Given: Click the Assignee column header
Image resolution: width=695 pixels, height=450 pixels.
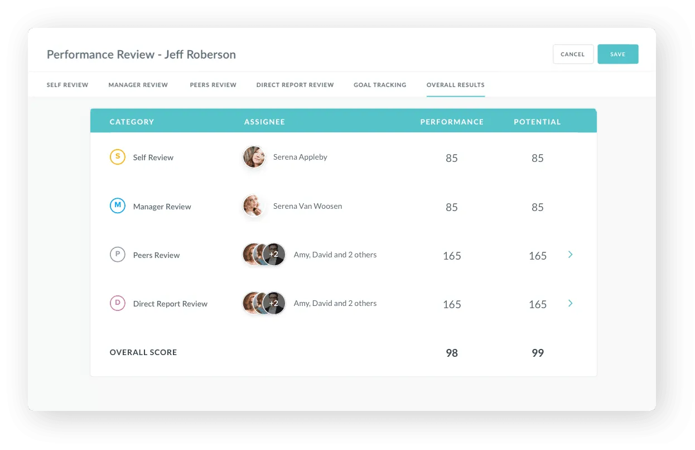Looking at the screenshot, I should pos(264,122).
